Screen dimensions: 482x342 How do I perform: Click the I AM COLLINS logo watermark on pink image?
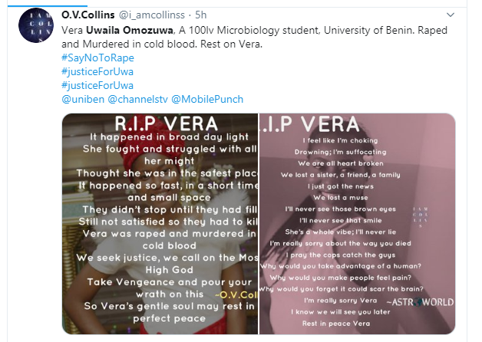(x=421, y=217)
